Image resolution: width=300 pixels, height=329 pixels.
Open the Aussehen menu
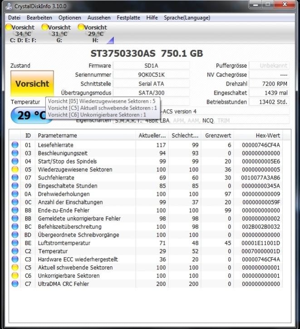coord(99,18)
